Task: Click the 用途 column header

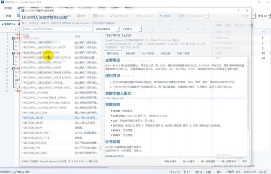Action: point(78,37)
